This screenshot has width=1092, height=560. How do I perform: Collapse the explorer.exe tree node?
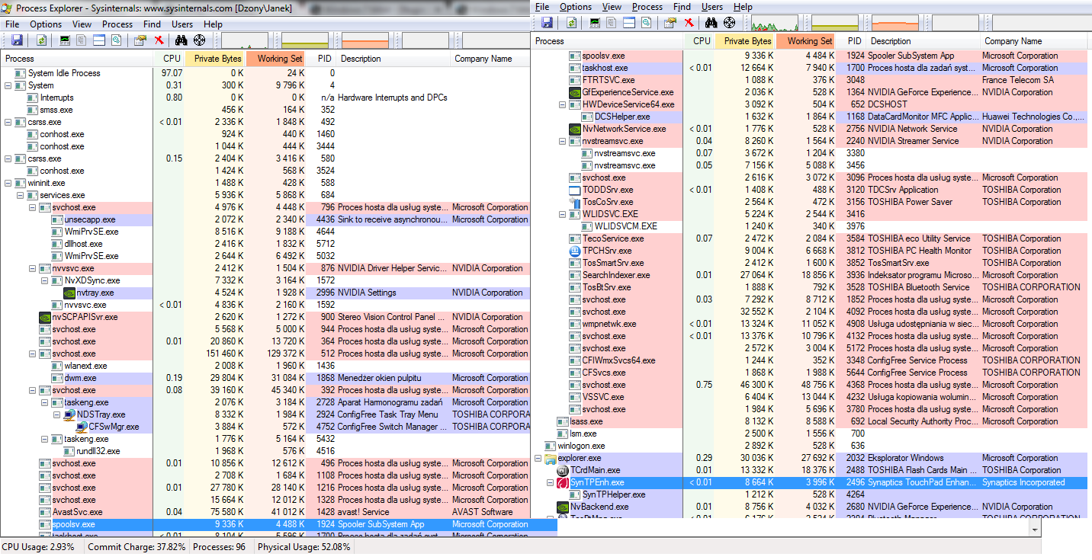point(538,458)
